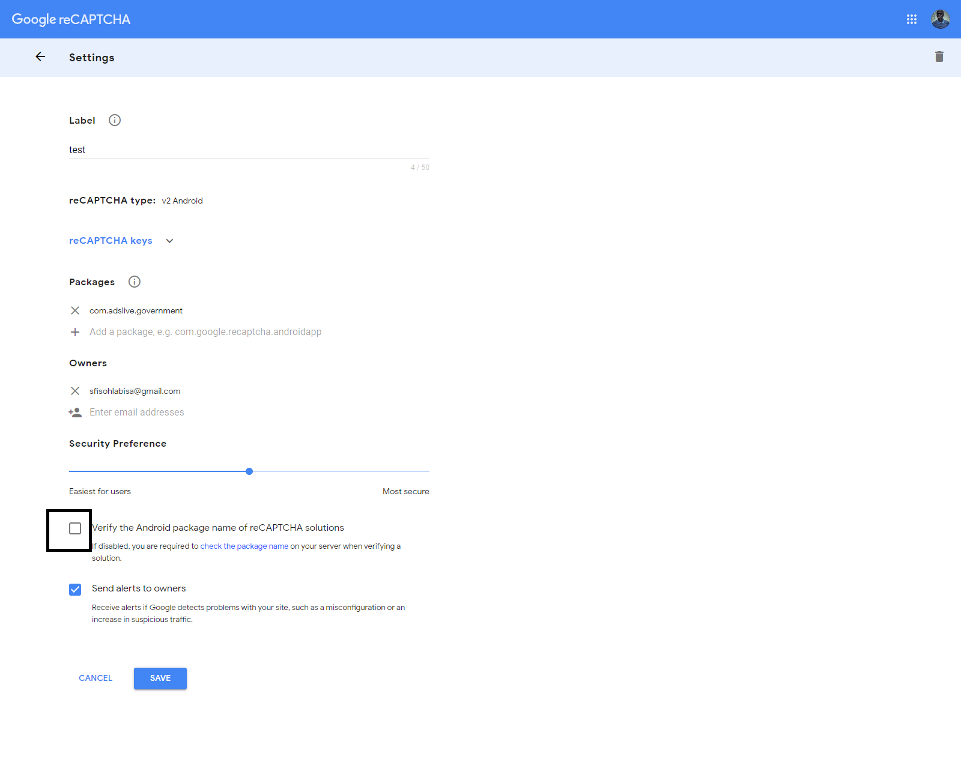
Task: Click the chevron beside reCAPTCHA keys
Action: [x=170, y=241]
